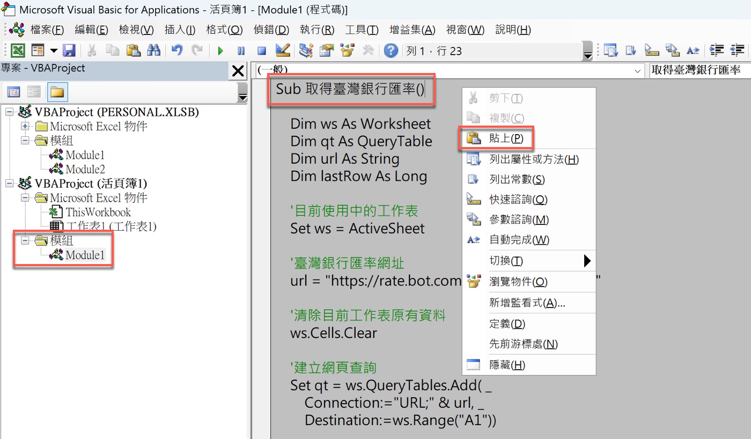Choose 瀏覽物件(O) in context menu

pos(529,282)
